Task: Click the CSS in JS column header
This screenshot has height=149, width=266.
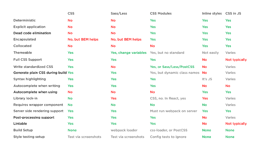Action: (233, 14)
